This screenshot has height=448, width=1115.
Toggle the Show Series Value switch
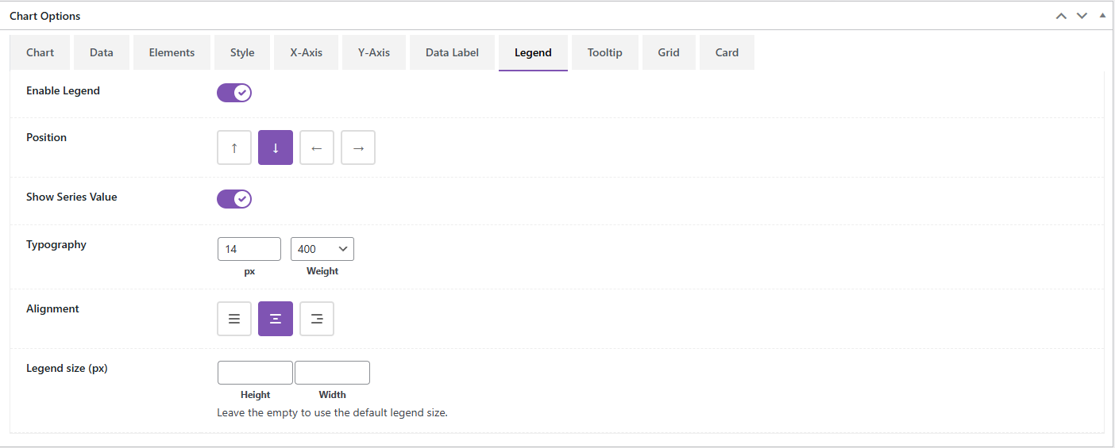(x=234, y=198)
